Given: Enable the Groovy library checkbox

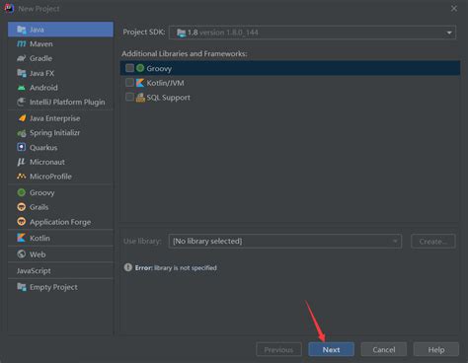Looking at the screenshot, I should [129, 68].
